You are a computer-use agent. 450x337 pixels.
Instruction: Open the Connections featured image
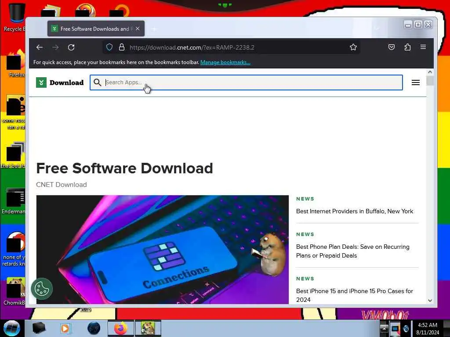point(163,250)
